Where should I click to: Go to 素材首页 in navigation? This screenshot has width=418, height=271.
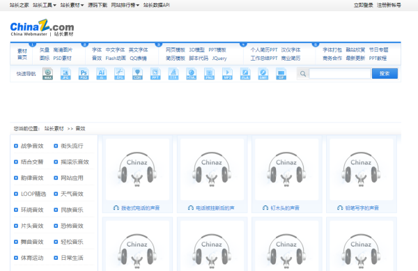click(22, 54)
